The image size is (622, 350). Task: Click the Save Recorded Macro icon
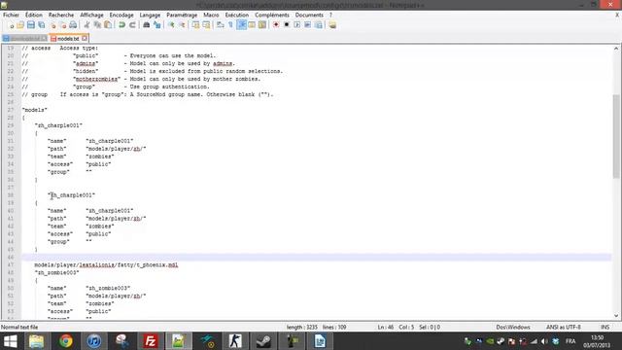point(318,25)
